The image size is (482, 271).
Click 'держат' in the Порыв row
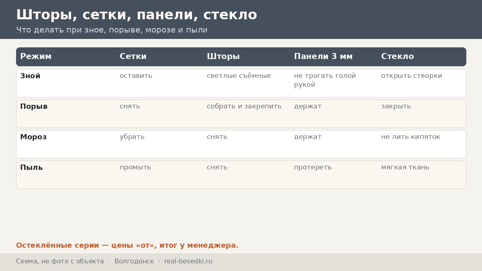click(308, 106)
